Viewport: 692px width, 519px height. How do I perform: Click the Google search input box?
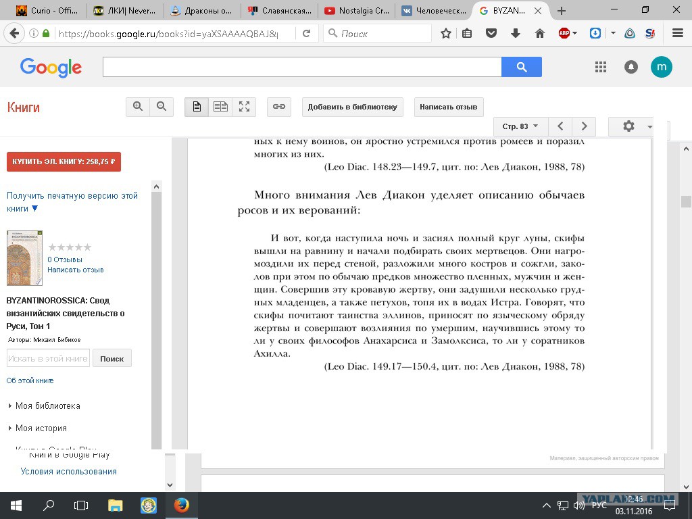tap(302, 67)
